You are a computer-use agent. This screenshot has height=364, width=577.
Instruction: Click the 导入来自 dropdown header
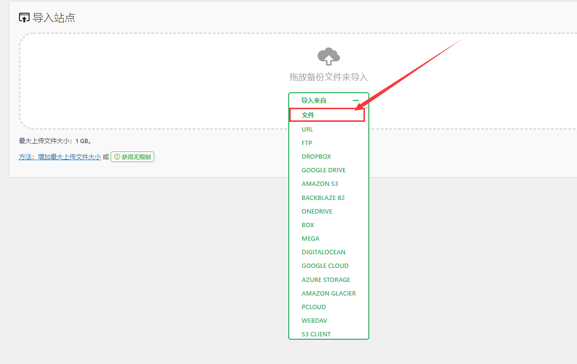[329, 100]
